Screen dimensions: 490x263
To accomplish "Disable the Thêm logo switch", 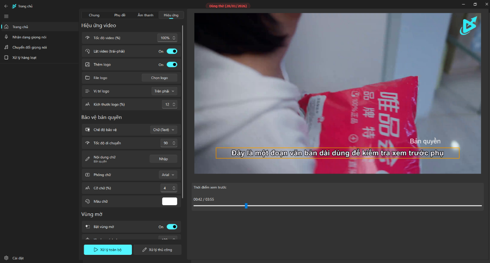I will (172, 64).
